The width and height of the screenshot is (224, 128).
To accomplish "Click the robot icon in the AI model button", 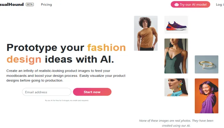I will [176, 4].
